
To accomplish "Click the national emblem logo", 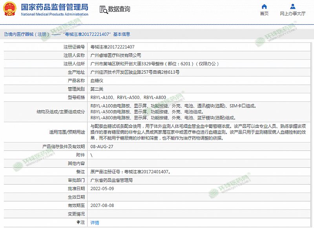I will click(x=10, y=9).
